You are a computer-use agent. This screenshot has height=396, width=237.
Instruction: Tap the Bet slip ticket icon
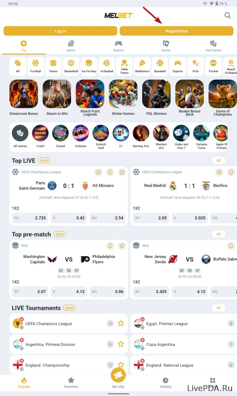click(118, 375)
